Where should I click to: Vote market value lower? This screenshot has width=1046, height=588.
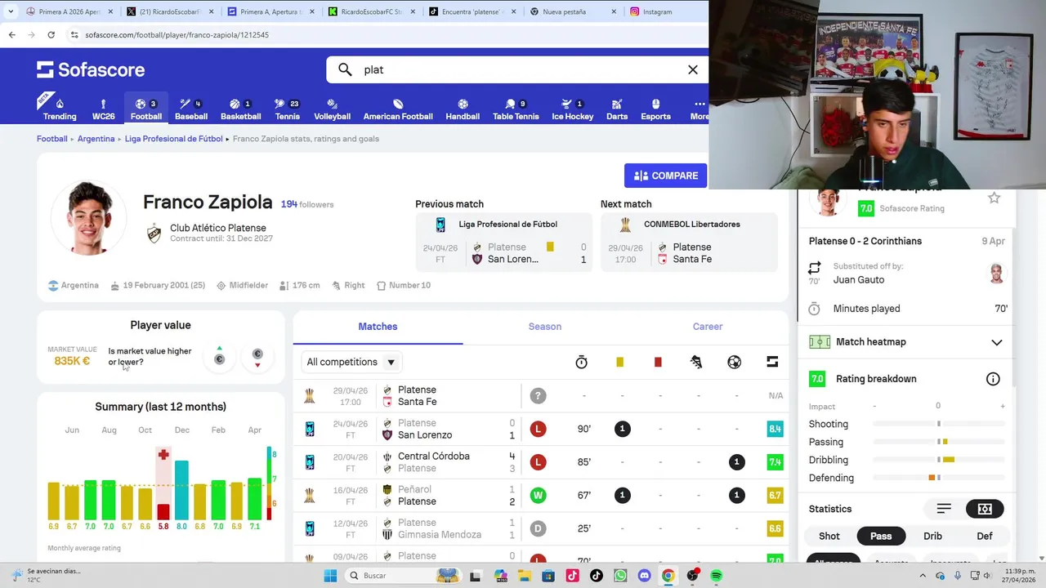(x=257, y=357)
